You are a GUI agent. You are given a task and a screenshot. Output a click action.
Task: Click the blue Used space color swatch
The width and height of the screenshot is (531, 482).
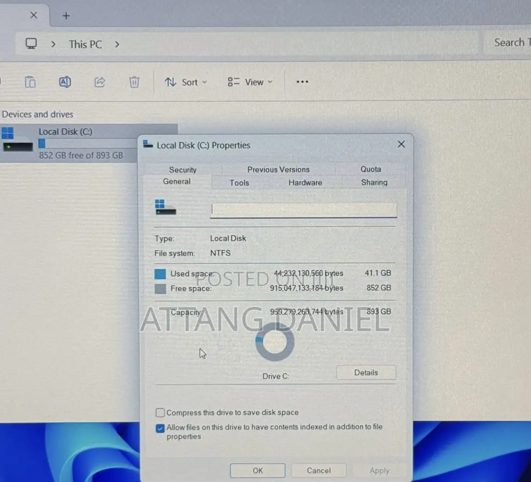pyautogui.click(x=160, y=274)
